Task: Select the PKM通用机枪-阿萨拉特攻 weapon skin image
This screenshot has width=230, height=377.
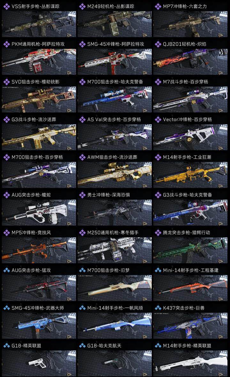Action: click(39, 62)
